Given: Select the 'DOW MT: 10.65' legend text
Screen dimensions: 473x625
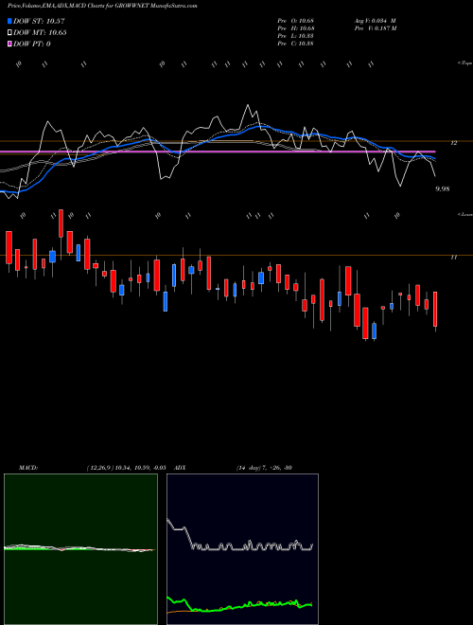Looking at the screenshot, I should (x=40, y=33).
